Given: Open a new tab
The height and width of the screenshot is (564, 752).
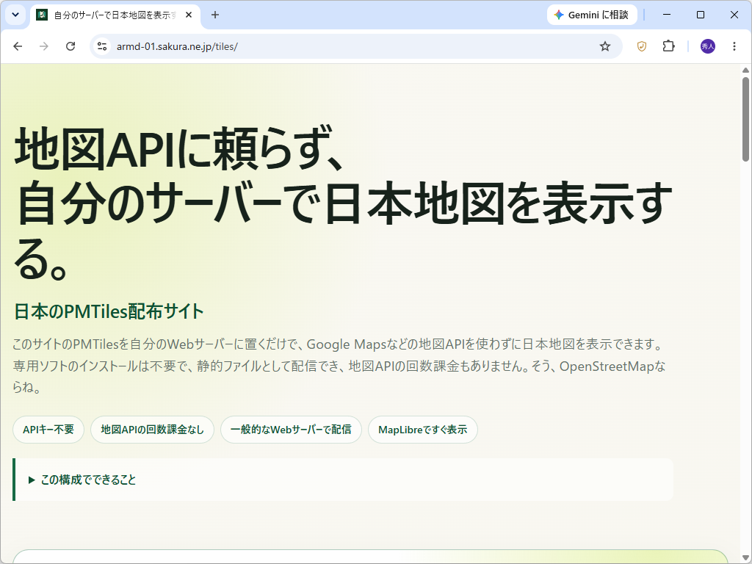Looking at the screenshot, I should (215, 15).
